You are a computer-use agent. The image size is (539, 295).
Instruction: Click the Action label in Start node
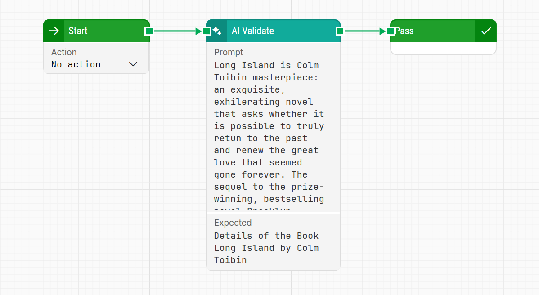pyautogui.click(x=64, y=53)
